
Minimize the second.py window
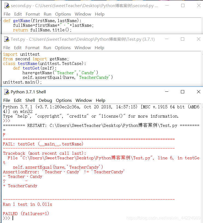(x=167, y=5)
